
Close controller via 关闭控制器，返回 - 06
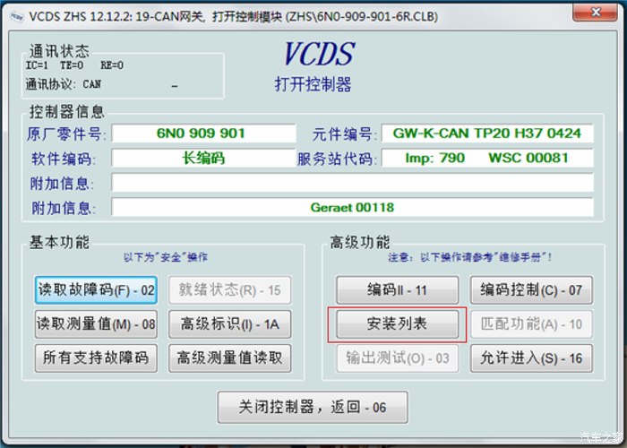313,408
